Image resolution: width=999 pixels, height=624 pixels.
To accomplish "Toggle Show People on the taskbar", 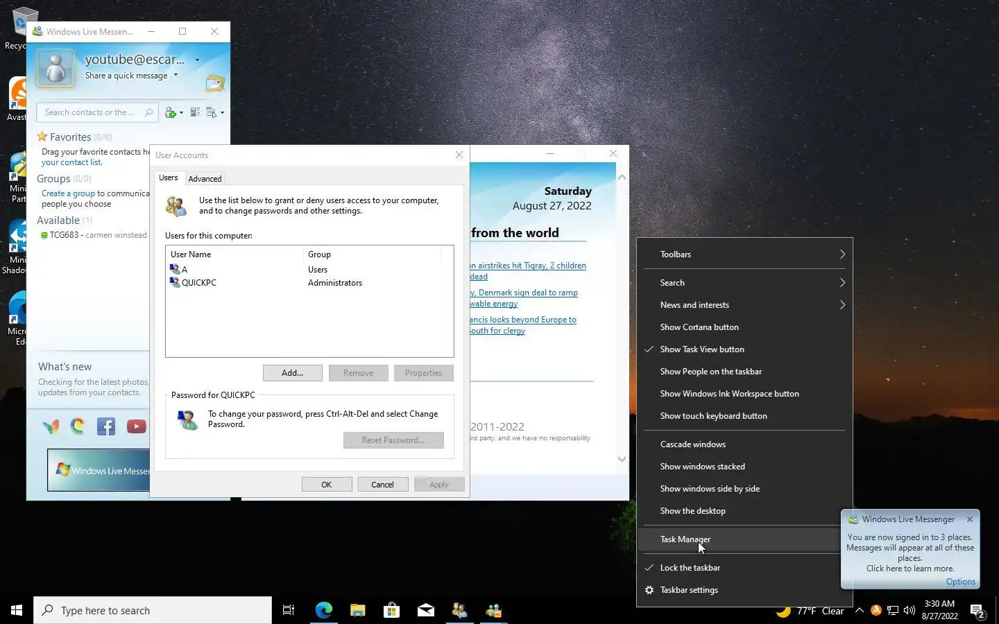I will tap(744, 372).
